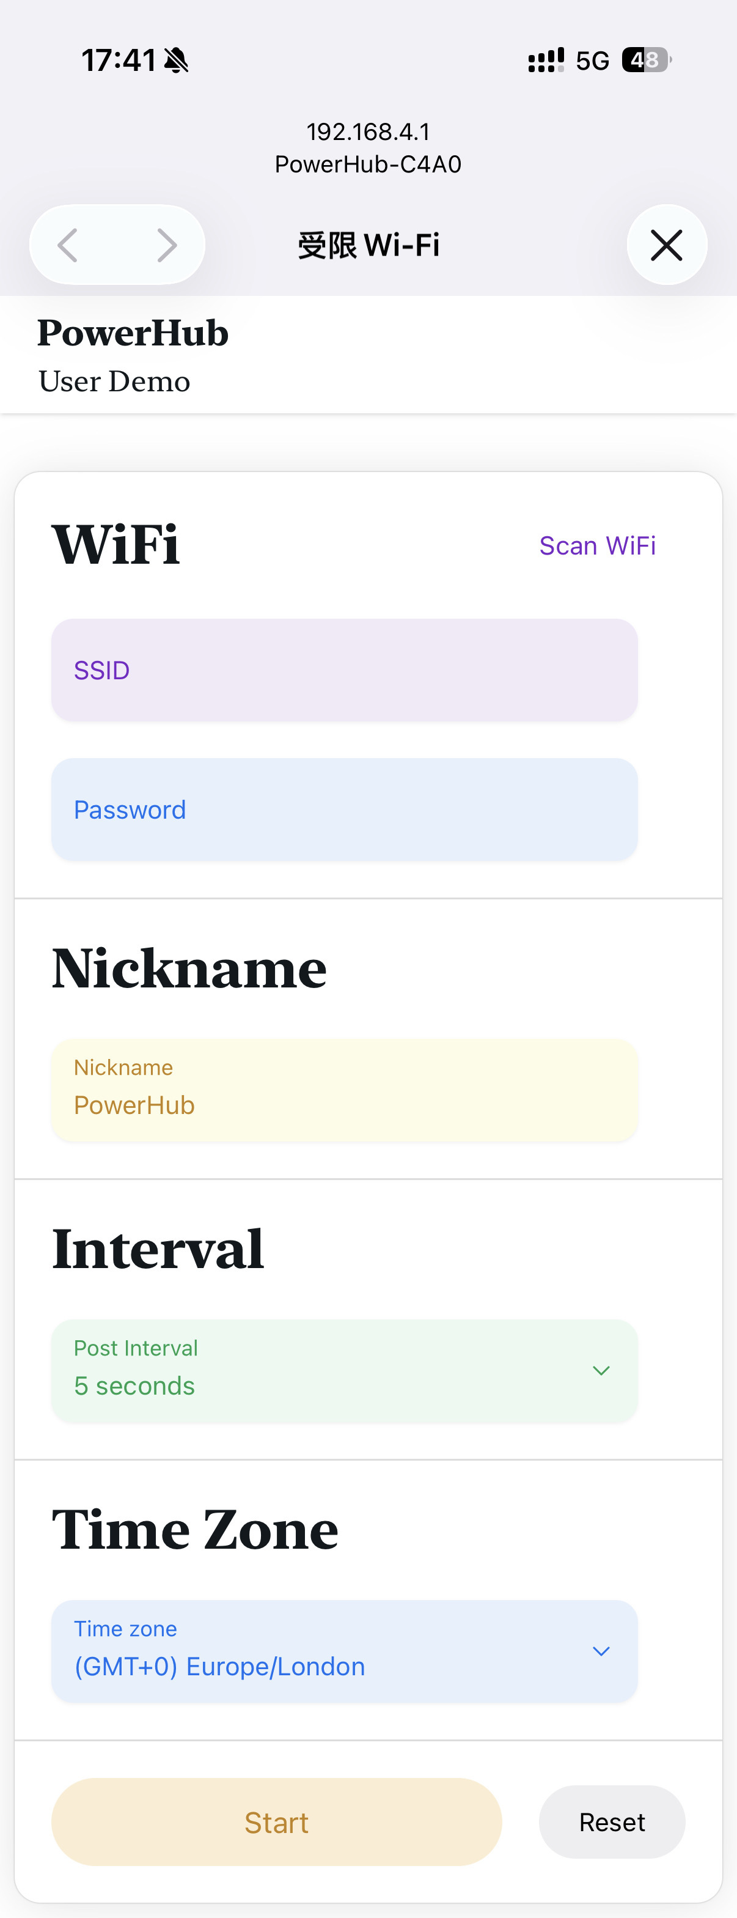Go forward with the right arrow

pyautogui.click(x=167, y=245)
